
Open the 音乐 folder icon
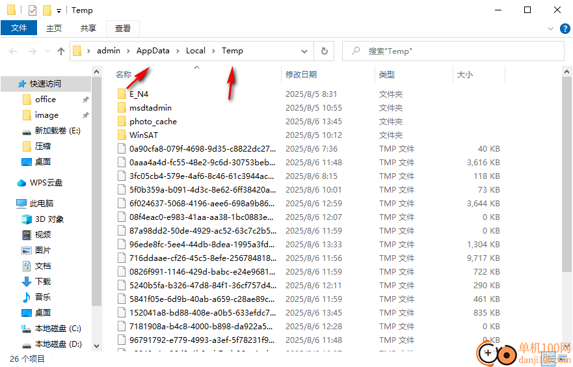(x=27, y=297)
